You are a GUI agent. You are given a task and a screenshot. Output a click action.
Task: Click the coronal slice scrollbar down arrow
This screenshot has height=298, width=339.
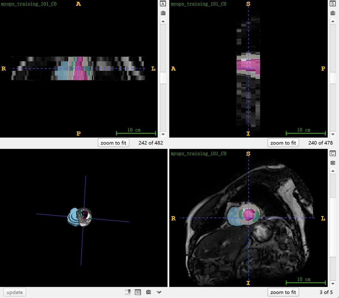click(333, 284)
